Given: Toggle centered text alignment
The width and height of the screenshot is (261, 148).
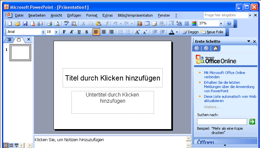Looking at the screenshot, I should [x=104, y=32].
